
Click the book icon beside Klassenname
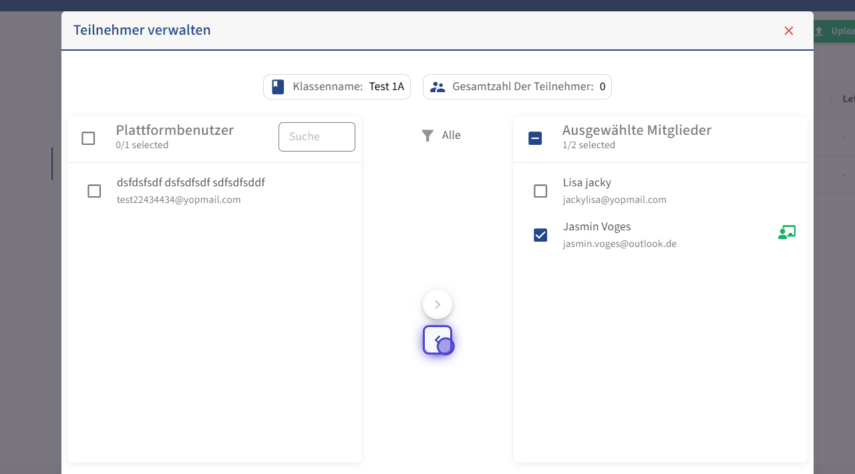[278, 87]
